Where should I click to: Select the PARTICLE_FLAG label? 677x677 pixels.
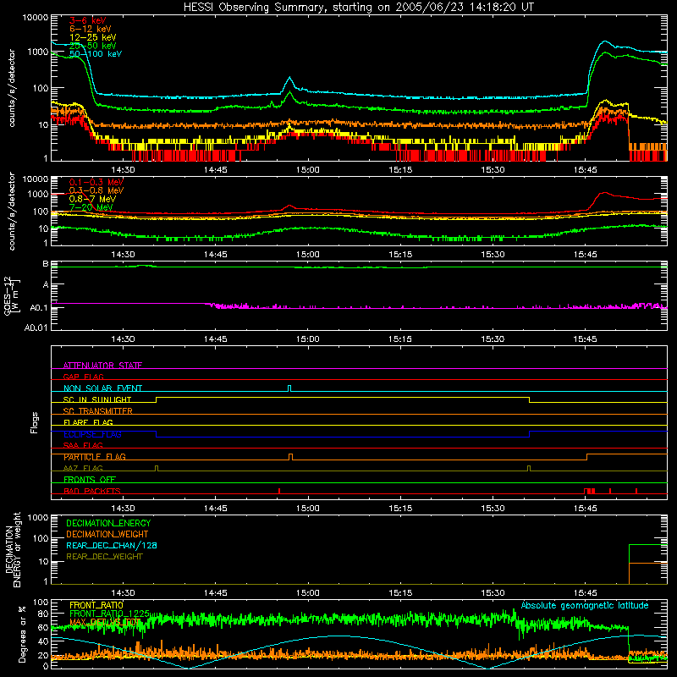(x=95, y=457)
